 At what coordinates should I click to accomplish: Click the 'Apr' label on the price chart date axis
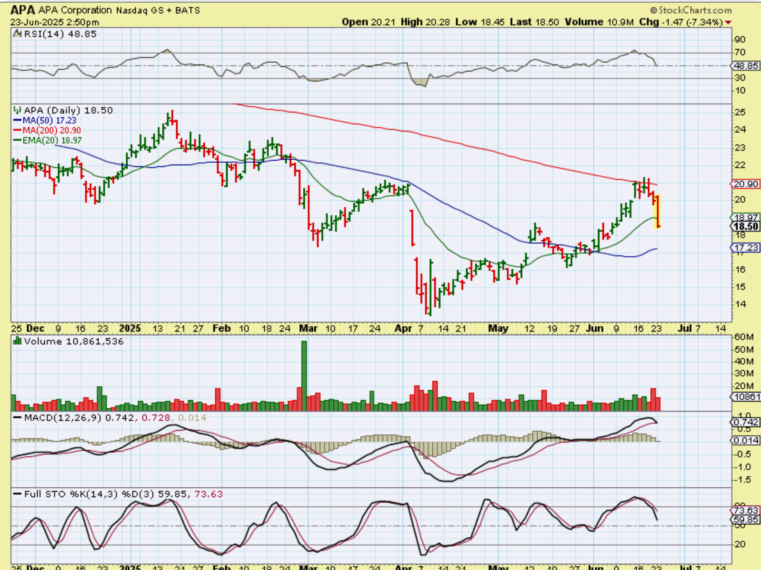(x=403, y=328)
